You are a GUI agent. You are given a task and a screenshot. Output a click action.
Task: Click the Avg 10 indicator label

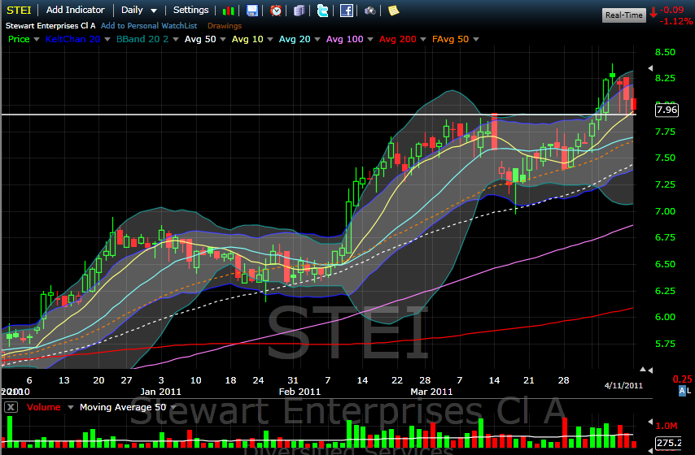(247, 39)
